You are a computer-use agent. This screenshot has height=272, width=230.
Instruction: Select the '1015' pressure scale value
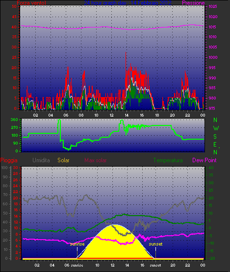[x=212, y=27]
